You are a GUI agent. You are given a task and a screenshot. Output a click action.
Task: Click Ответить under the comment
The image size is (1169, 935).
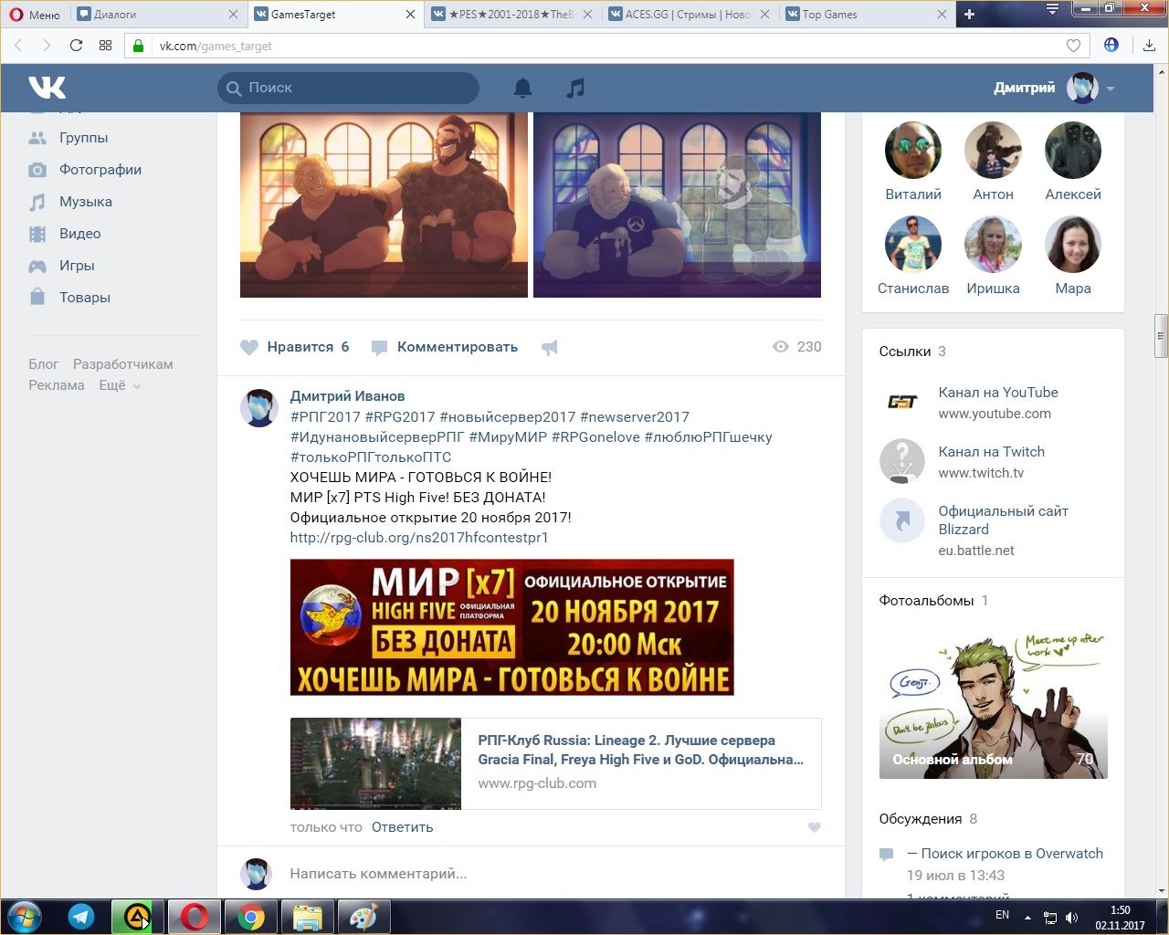(x=402, y=827)
